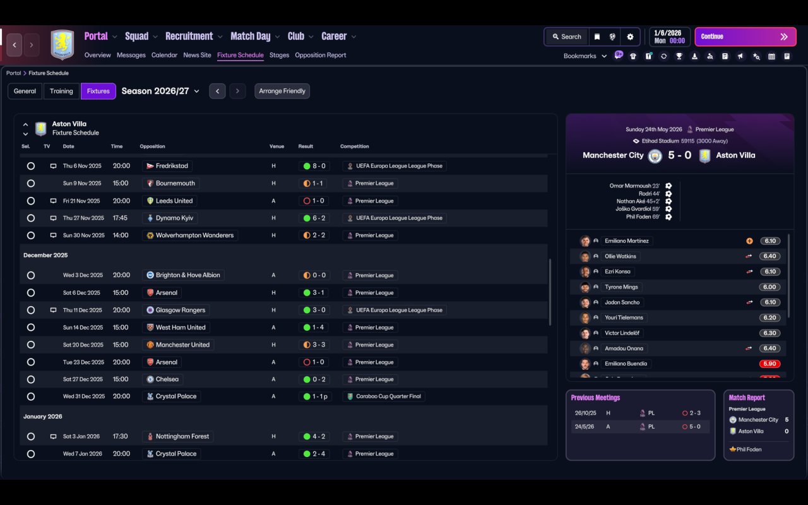Click the fixture list vertical scrollbar

[x=550, y=292]
